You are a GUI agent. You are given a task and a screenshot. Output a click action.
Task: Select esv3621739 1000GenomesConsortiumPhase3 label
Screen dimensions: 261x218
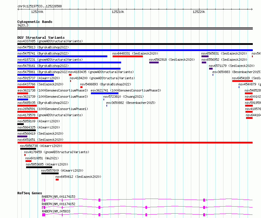(53, 97)
